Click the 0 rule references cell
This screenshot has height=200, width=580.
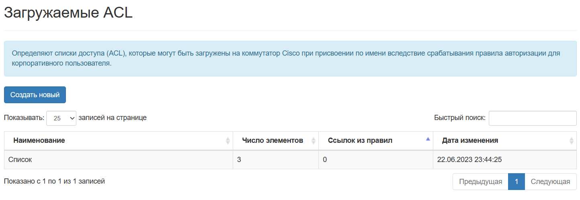click(376, 160)
